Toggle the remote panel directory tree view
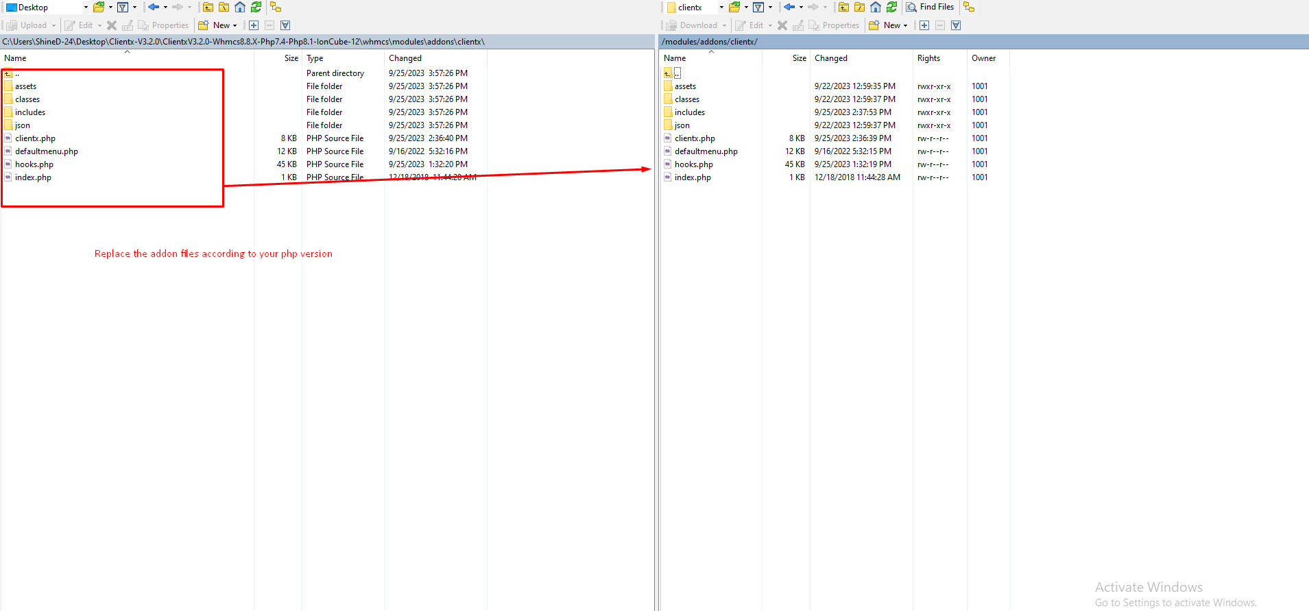Image resolution: width=1309 pixels, height=611 pixels. (x=969, y=8)
